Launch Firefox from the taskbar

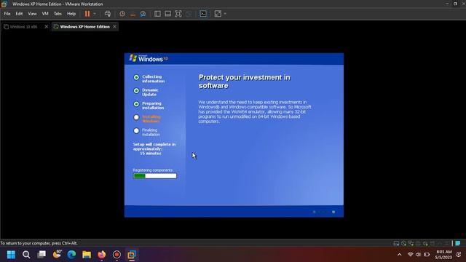pyautogui.click(x=102, y=255)
